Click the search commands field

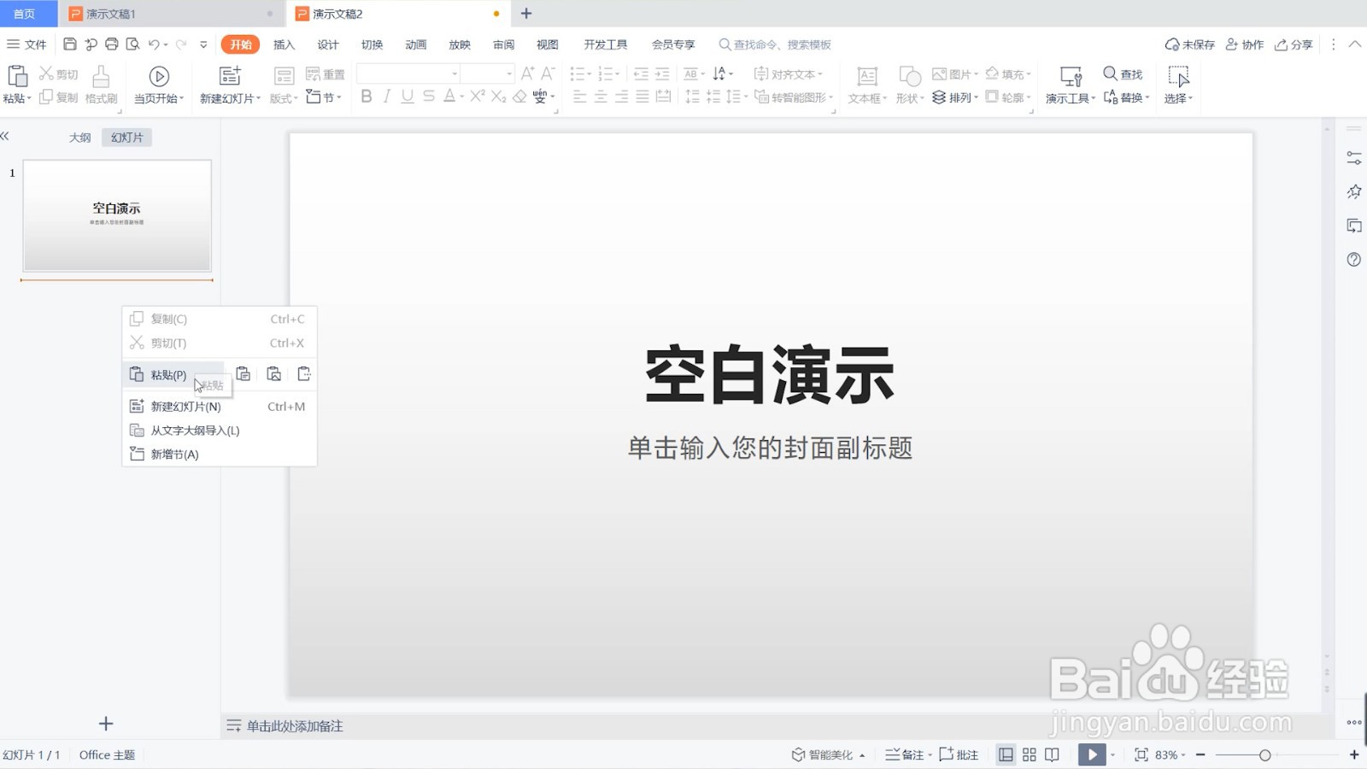click(775, 44)
